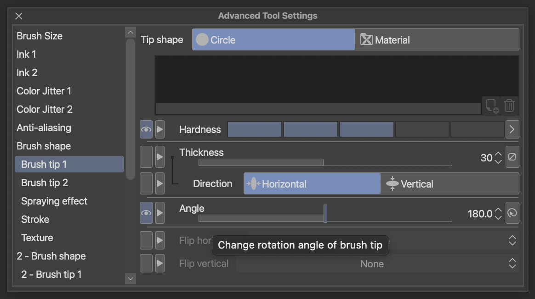Click the category list scrollbar thumb
Viewport: 535px width, 299px height.
click(x=131, y=109)
